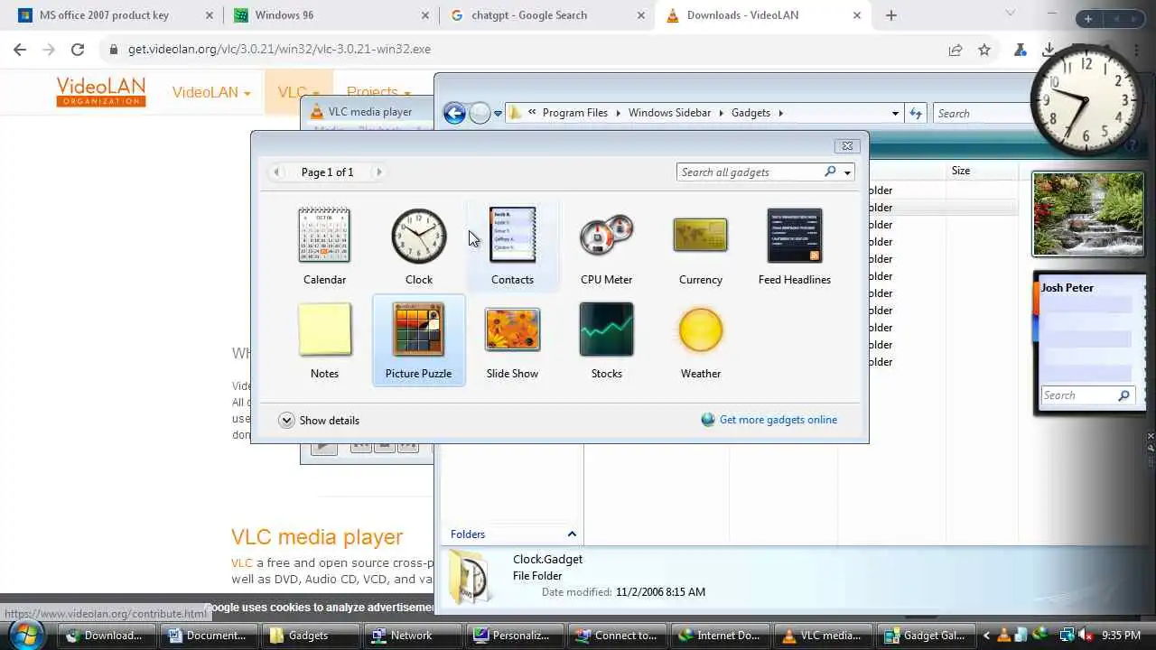
Task: Select the Currency gadget icon
Action: (x=701, y=236)
